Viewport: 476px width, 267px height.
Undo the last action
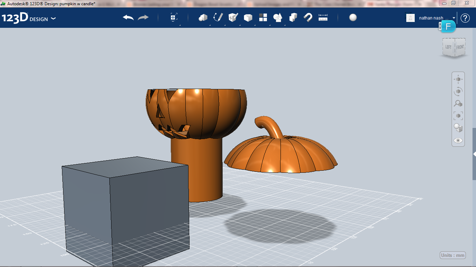pyautogui.click(x=128, y=18)
